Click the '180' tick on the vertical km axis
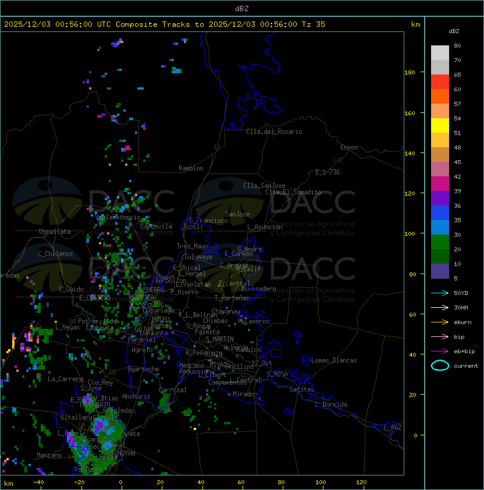Image resolution: width=484 pixels, height=490 pixels. [x=410, y=73]
